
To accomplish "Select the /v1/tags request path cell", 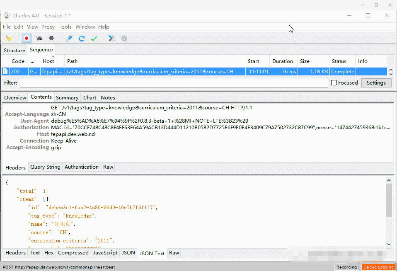I will tap(155, 72).
